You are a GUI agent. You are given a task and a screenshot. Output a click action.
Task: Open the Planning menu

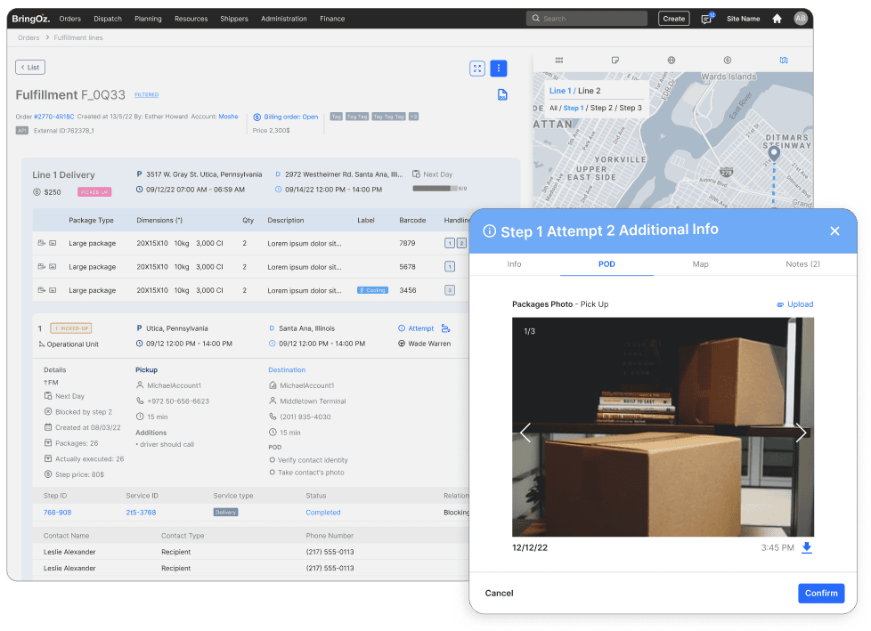point(148,19)
